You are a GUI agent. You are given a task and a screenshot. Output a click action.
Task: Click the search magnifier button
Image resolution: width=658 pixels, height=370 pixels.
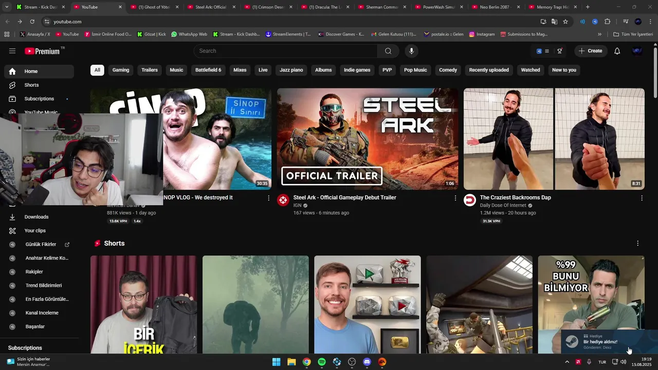(x=388, y=51)
